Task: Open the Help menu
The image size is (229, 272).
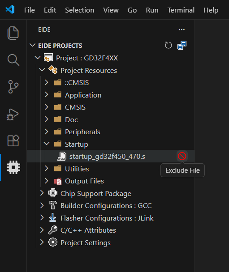Action: [211, 10]
